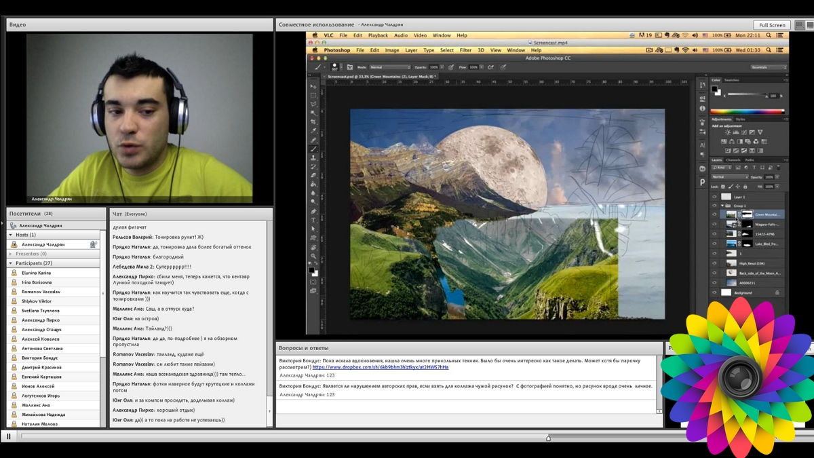Click the Rectangular Marquee tool
Viewport: 814px width, 458px height.
click(313, 96)
